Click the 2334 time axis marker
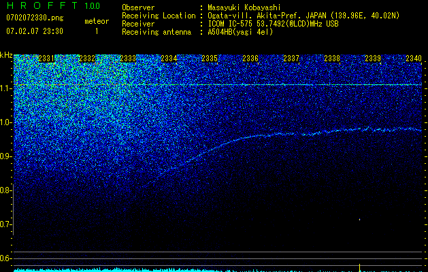Viewport: 428px width, 272px height. click(169, 58)
